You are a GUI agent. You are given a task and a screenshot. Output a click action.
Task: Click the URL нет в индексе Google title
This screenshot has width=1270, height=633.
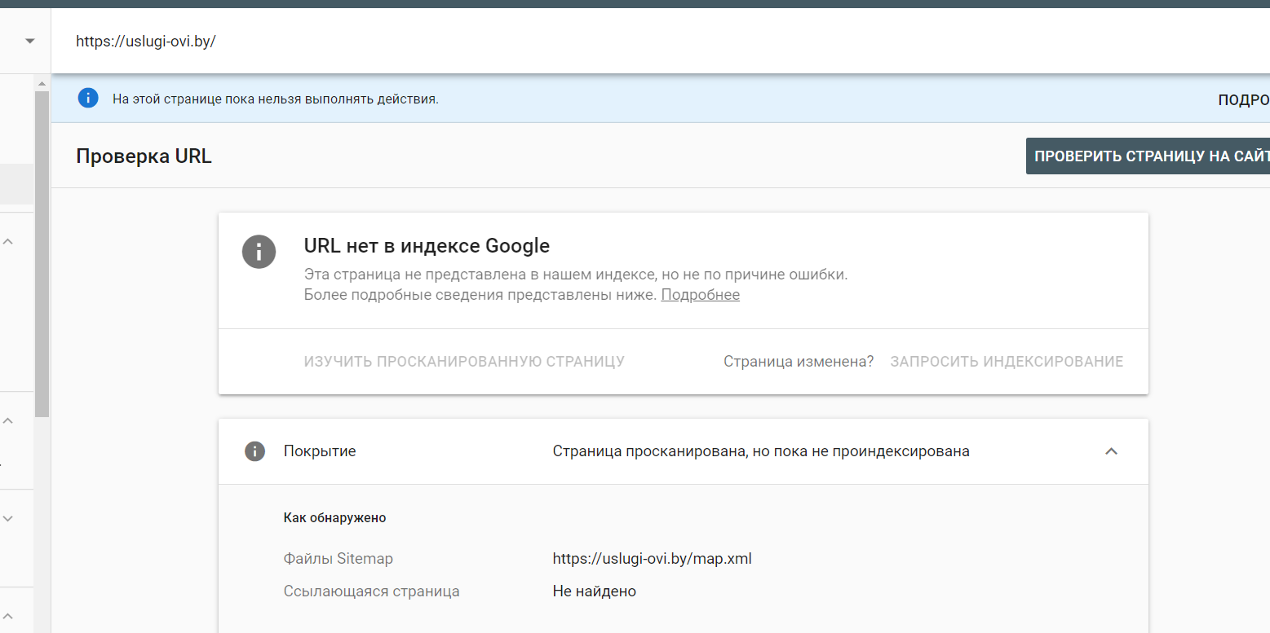(427, 245)
